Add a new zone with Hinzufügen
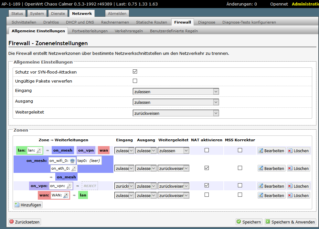The height and width of the screenshot is (229, 319). pyautogui.click(x=28, y=204)
